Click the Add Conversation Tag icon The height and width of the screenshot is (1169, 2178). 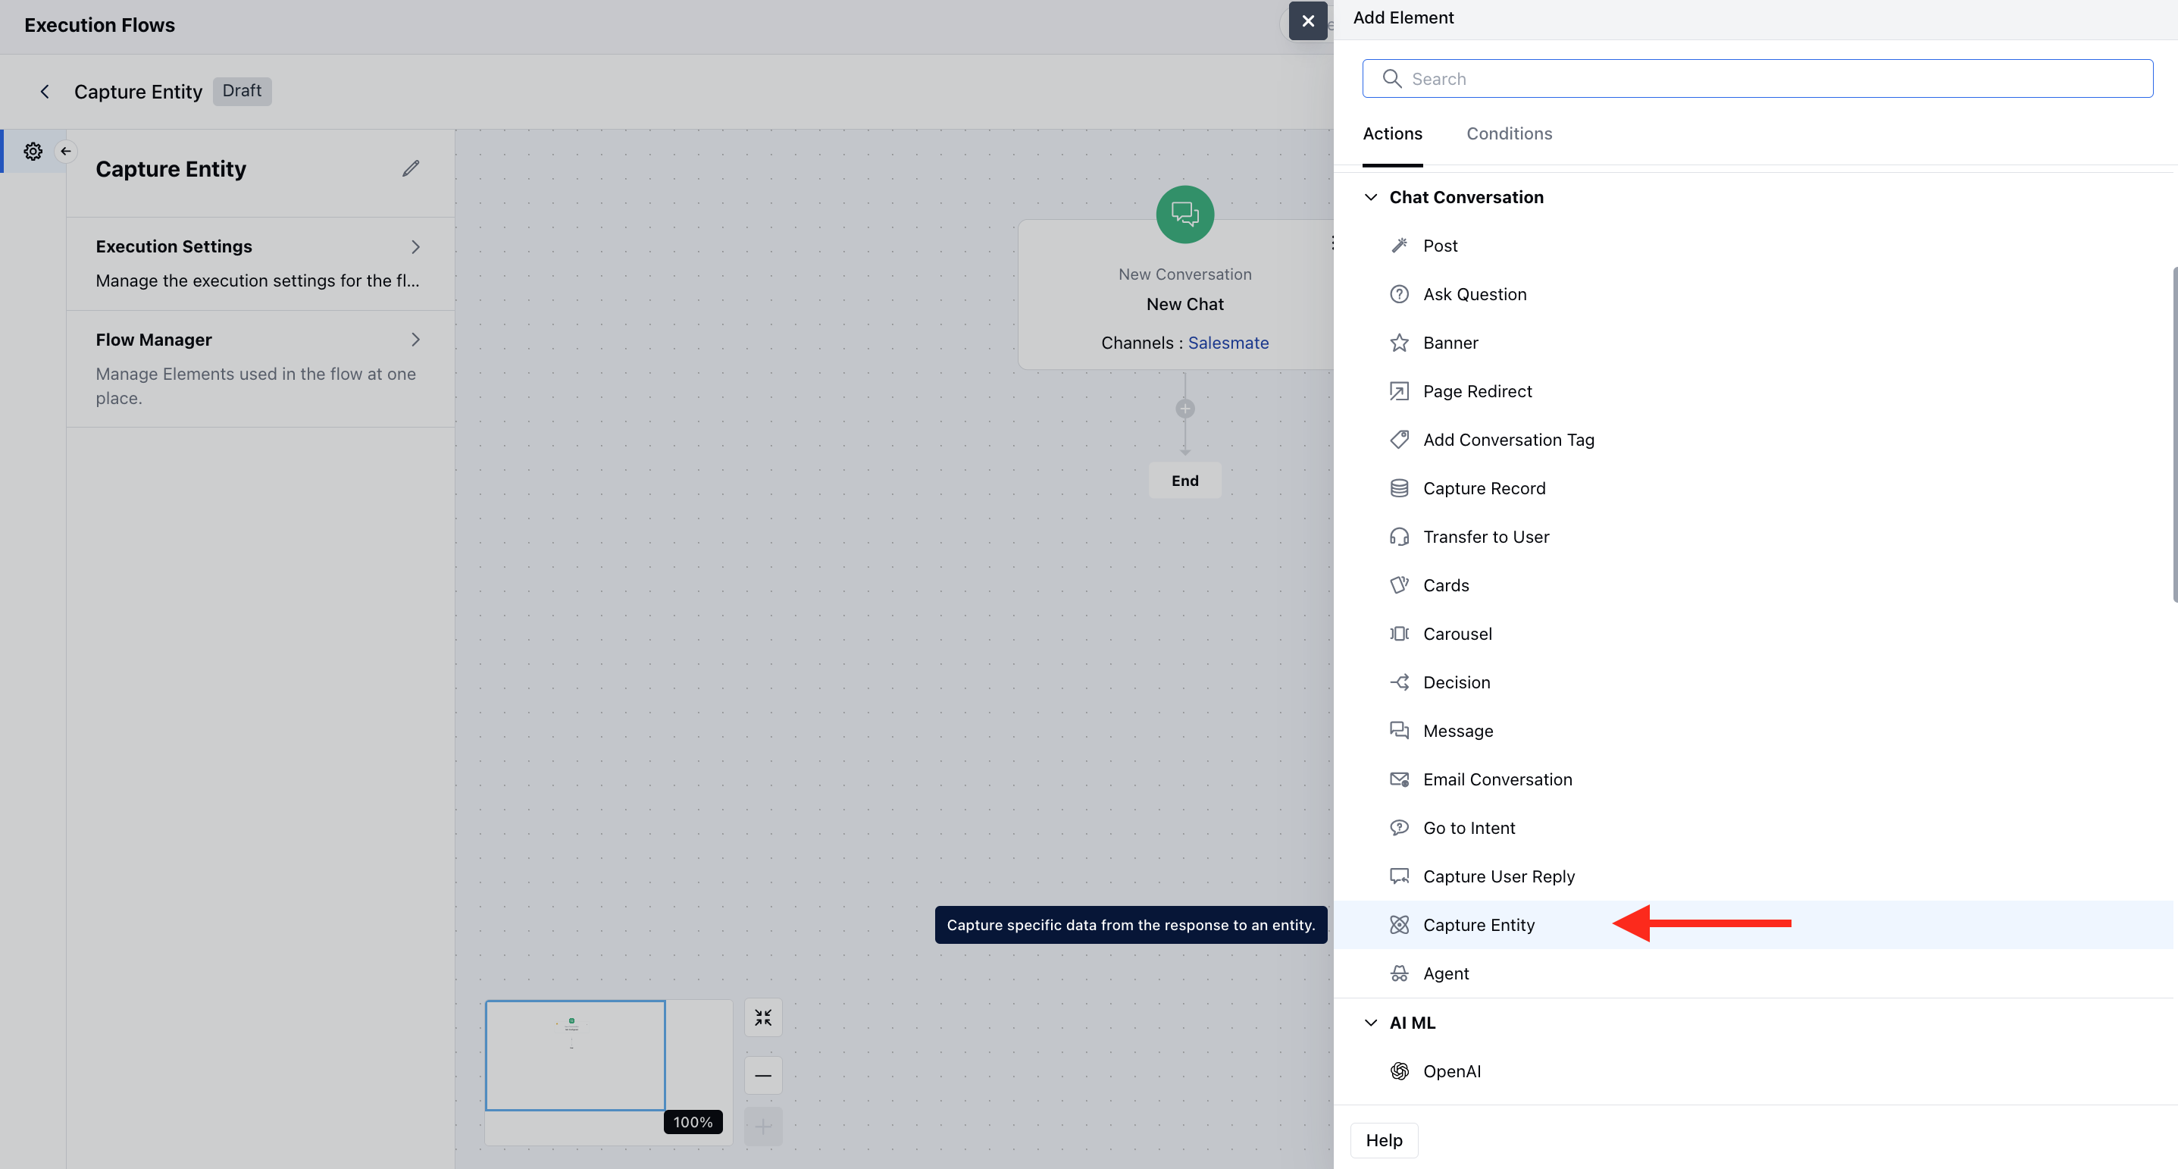click(x=1399, y=440)
